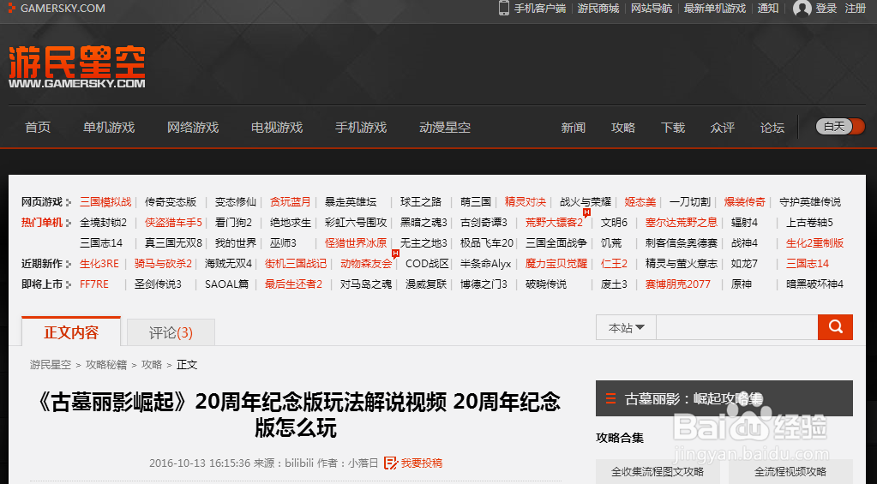877x484 pixels.
Task: Open the 上古卷轴5 game link
Action: pos(810,223)
